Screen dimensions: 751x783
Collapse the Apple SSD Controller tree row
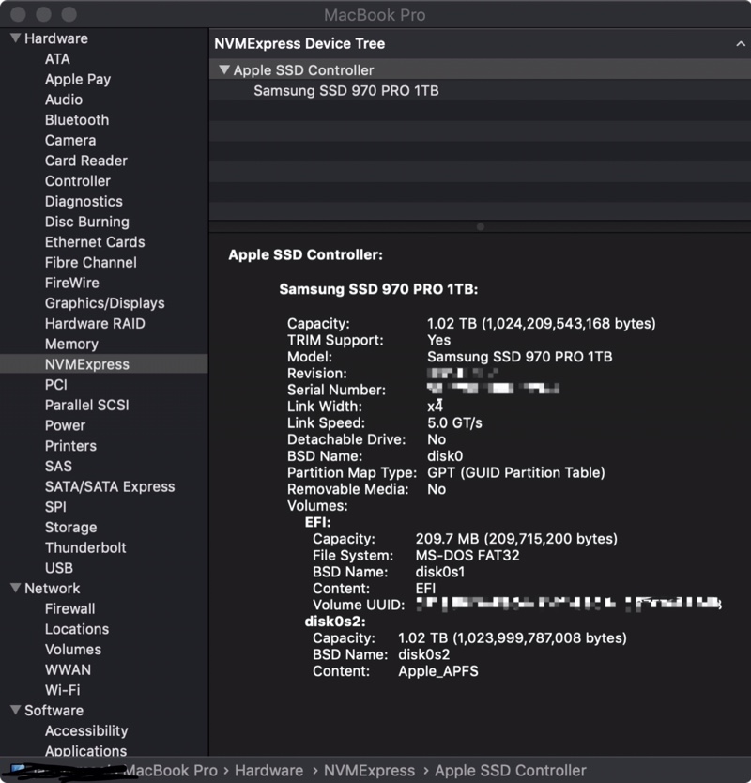[x=224, y=69]
